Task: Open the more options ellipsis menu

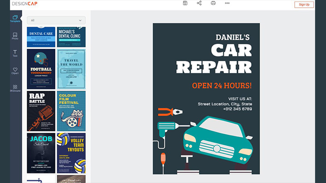Action: (x=227, y=3)
